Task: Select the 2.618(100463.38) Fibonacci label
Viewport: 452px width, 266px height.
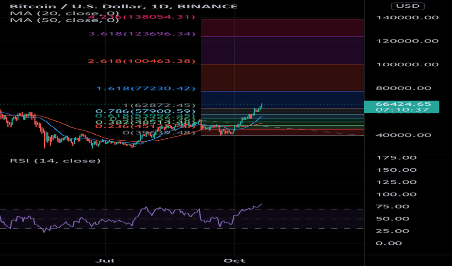Action: click(142, 61)
